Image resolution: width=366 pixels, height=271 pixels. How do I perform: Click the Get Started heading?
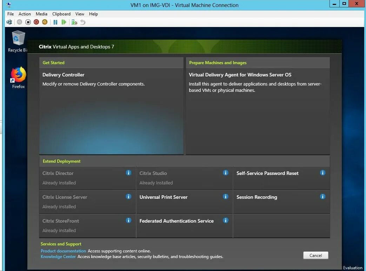coord(53,63)
